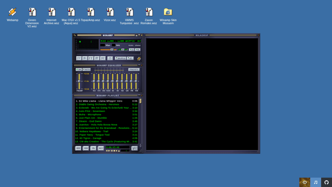Select 'Auto-Pilot - Seventeen' track
The height and width of the screenshot is (187, 332).
[x=107, y=111]
